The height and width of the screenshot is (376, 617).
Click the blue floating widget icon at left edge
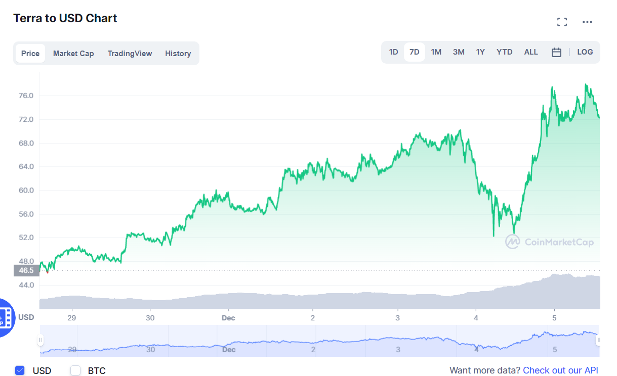point(7,318)
